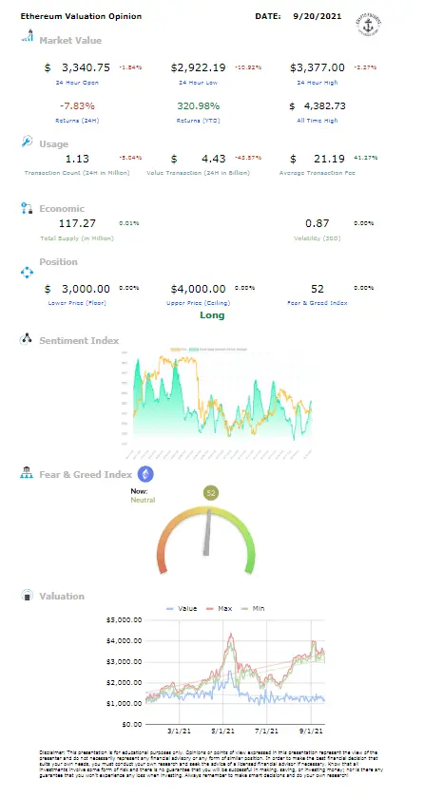Click the 'Returns (YTD)' label
Screen dimensions: 424x798
199,121
